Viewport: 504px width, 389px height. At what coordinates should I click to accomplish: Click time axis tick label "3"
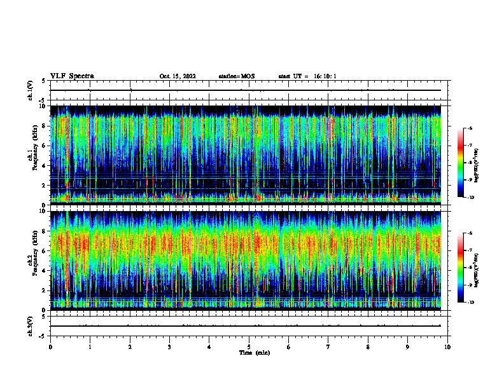[x=169, y=347]
